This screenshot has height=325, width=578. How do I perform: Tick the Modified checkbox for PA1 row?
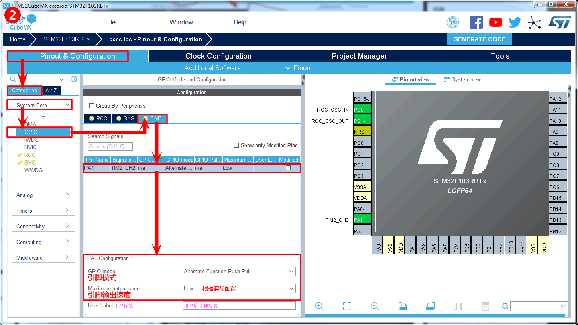288,168
